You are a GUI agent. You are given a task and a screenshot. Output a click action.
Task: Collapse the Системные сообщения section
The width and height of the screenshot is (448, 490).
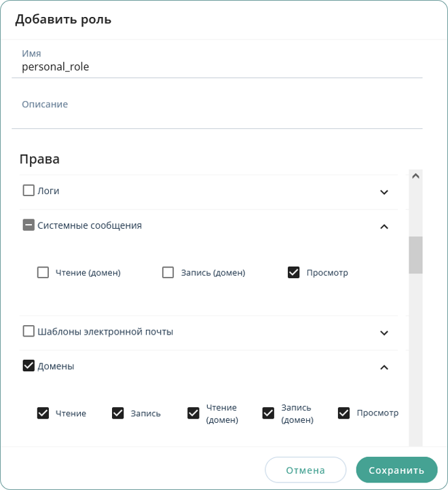coord(384,227)
